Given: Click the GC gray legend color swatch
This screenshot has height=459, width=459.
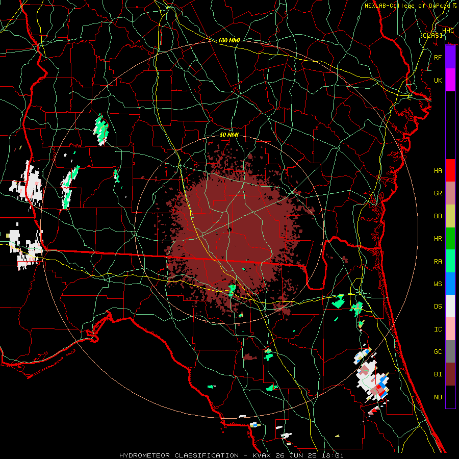Looking at the screenshot, I should point(450,351).
